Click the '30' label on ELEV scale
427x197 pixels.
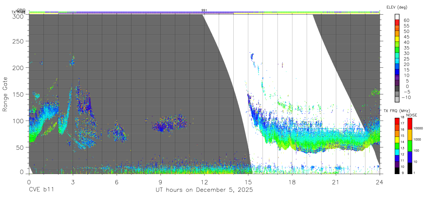[x=406, y=54]
